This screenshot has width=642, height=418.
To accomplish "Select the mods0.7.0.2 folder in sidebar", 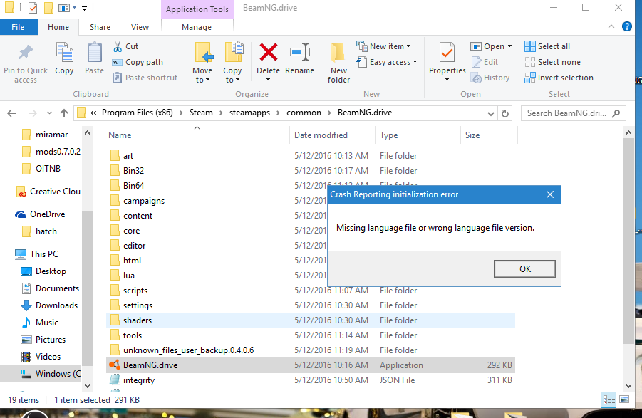I will coord(51,152).
